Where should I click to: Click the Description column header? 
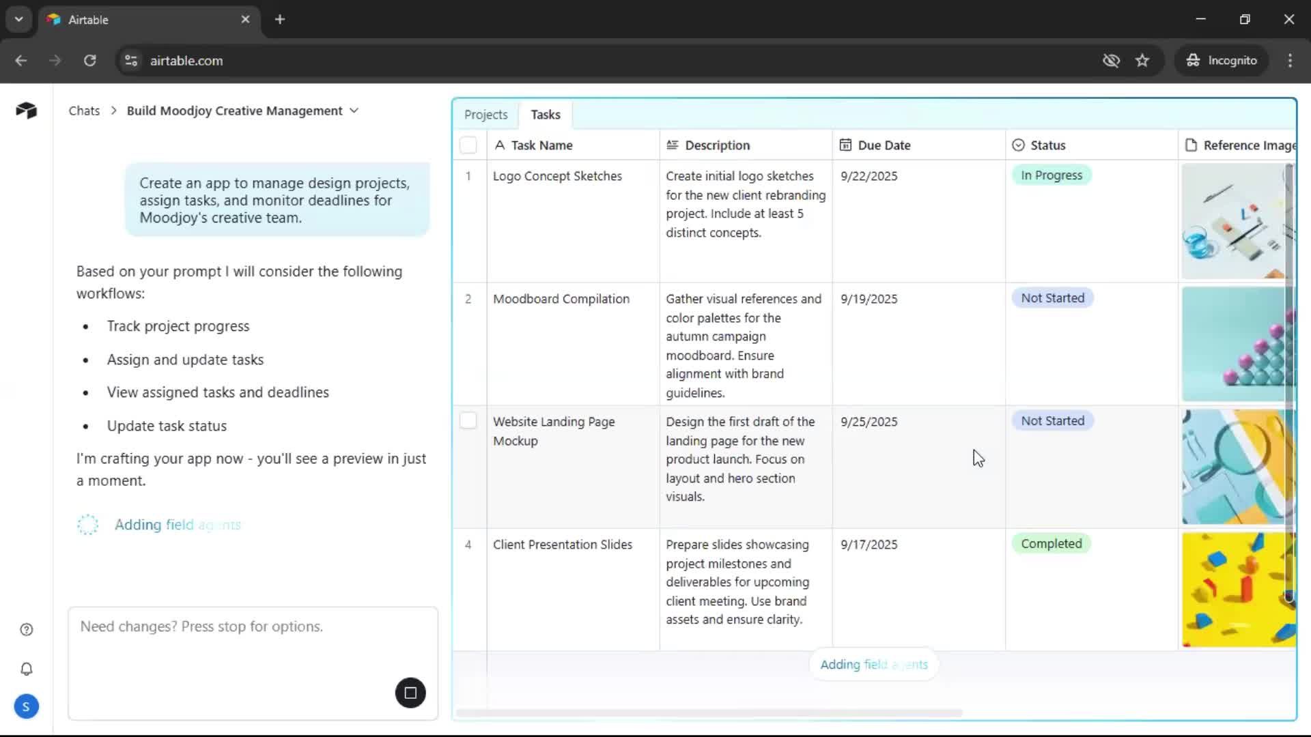(x=746, y=145)
